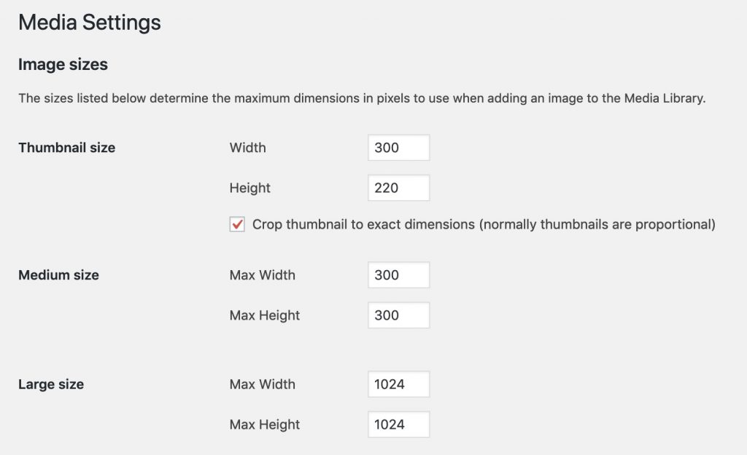Focus the Medium size Max Width field

click(398, 275)
